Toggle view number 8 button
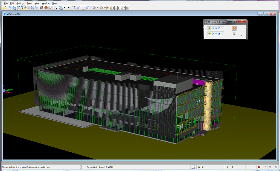This screenshot has width=280, height=171. (x=127, y=8)
